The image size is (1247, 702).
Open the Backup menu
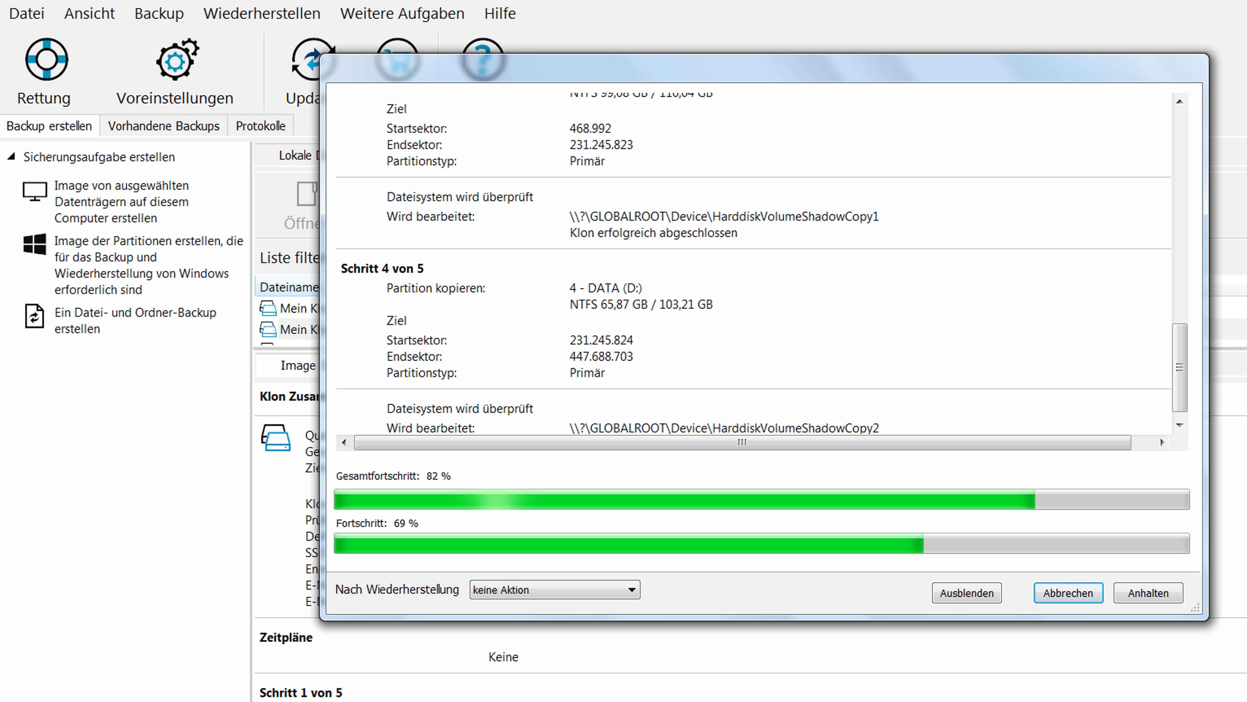(x=159, y=13)
